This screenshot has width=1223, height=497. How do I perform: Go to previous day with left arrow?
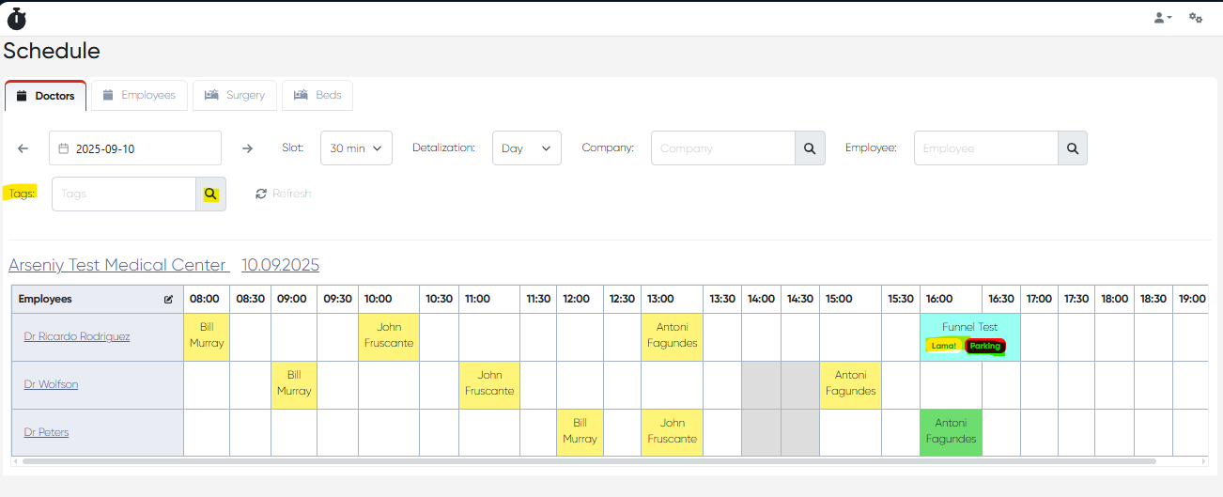point(23,148)
